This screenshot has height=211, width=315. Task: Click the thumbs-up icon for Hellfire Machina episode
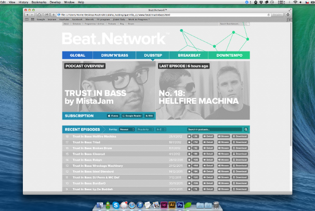coord(188,136)
